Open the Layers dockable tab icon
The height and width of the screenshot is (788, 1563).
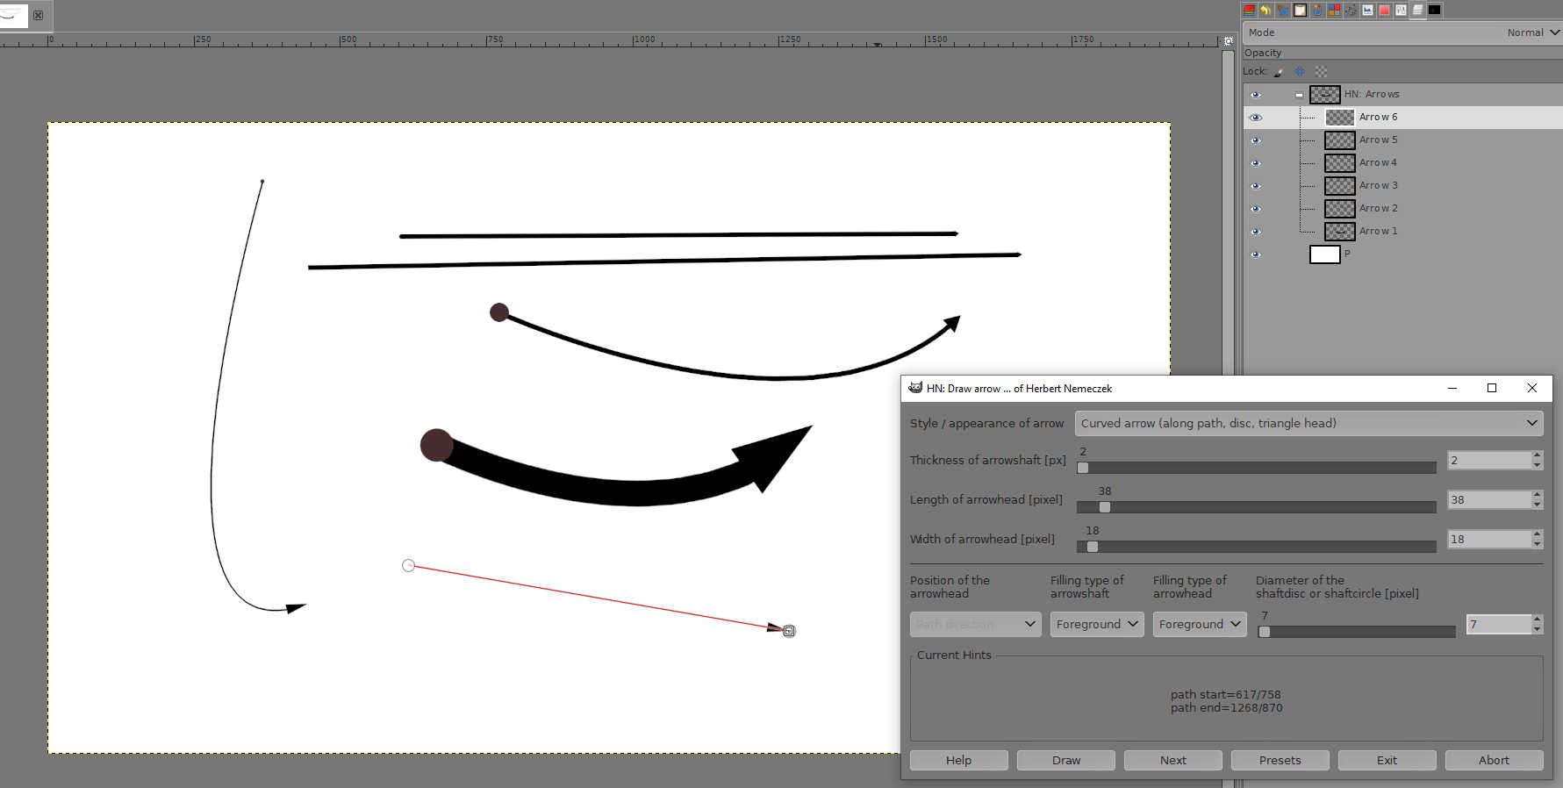tap(1249, 11)
